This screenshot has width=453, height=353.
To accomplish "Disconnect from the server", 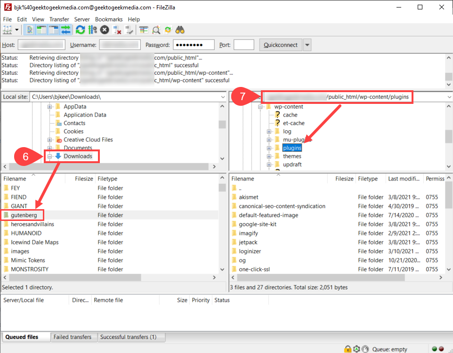I will click(116, 29).
